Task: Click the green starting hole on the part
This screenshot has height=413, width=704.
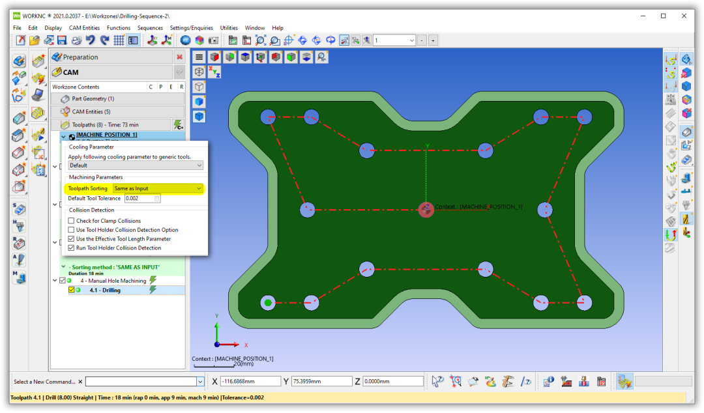Action: [268, 303]
